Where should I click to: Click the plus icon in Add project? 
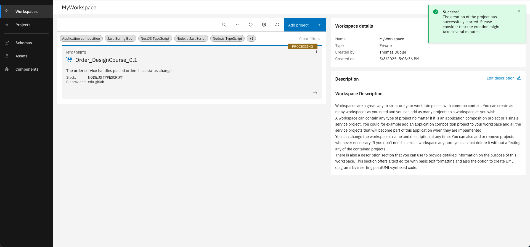point(319,25)
